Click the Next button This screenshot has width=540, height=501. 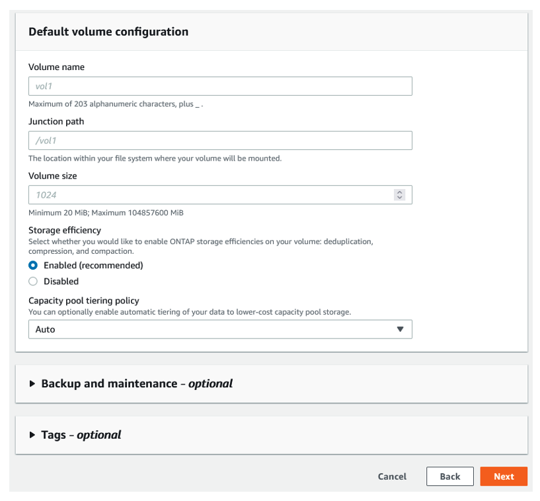504,477
